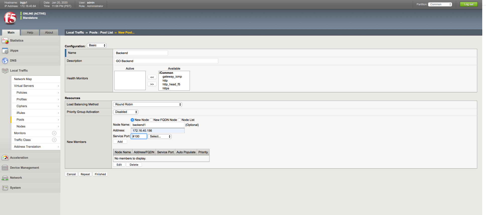Open the Statistics section icon
This screenshot has width=486, height=215.
point(5,41)
